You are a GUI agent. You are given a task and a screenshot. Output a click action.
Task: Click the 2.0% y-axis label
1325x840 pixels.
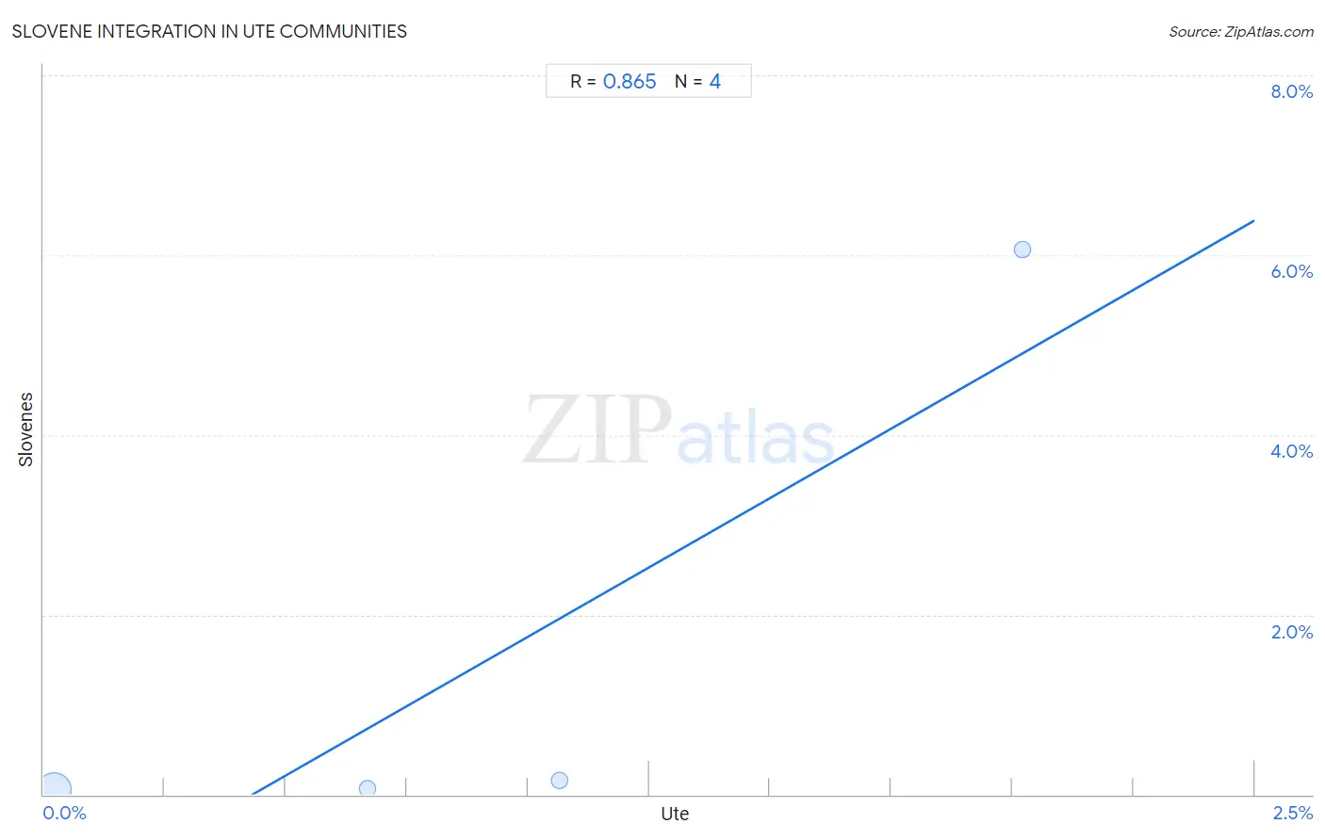(x=1291, y=632)
